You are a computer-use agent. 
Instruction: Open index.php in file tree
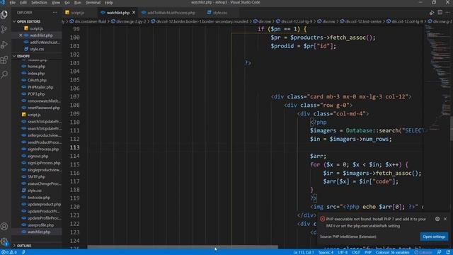[x=36, y=74]
